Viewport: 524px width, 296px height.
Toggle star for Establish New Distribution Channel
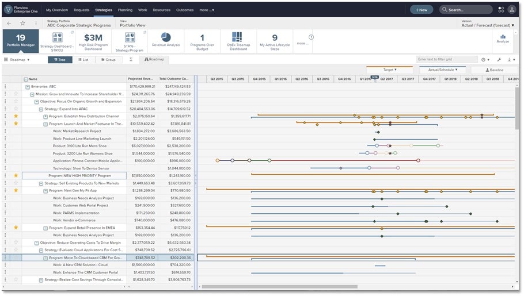tap(16, 116)
